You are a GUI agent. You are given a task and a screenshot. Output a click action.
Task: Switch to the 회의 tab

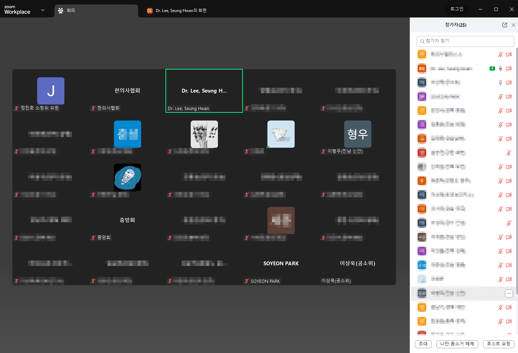point(96,11)
